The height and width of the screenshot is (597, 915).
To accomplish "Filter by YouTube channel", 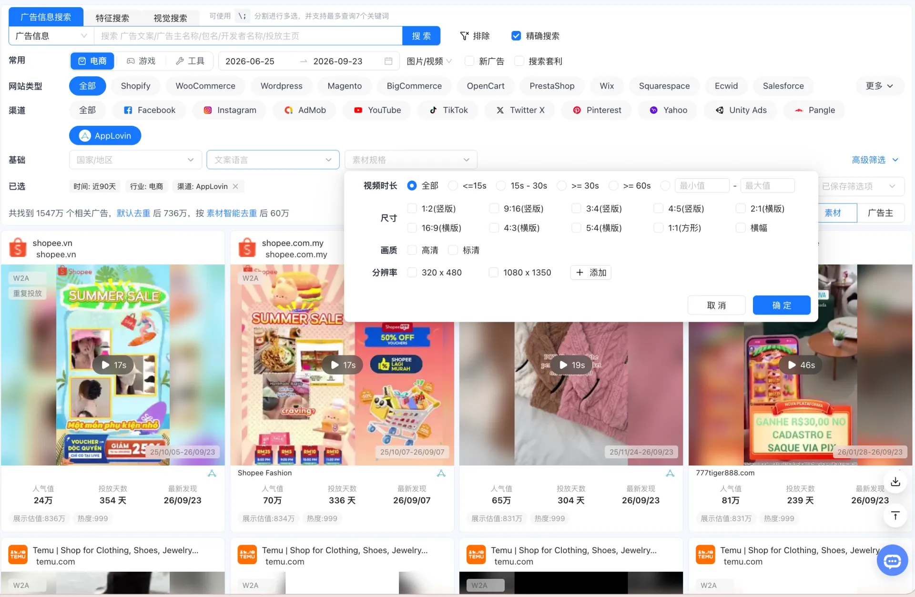I will [x=377, y=110].
